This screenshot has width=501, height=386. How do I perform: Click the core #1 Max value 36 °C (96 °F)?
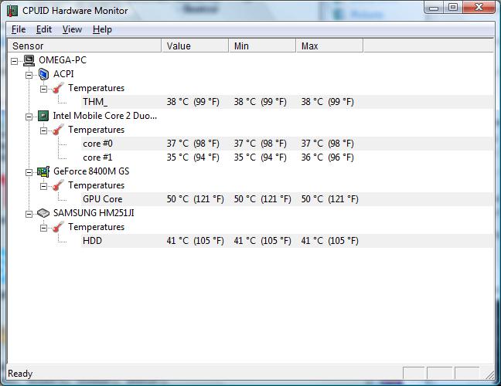(x=327, y=157)
